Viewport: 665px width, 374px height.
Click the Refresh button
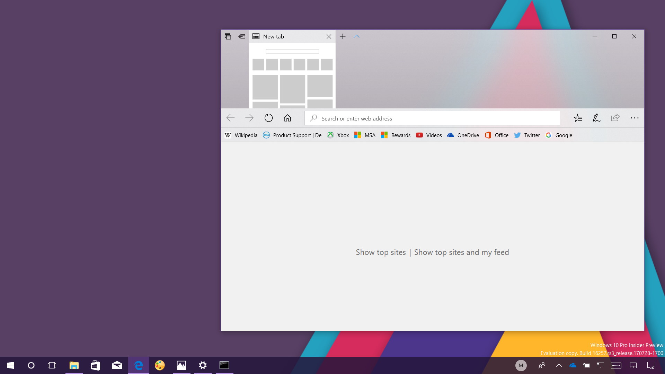click(268, 118)
